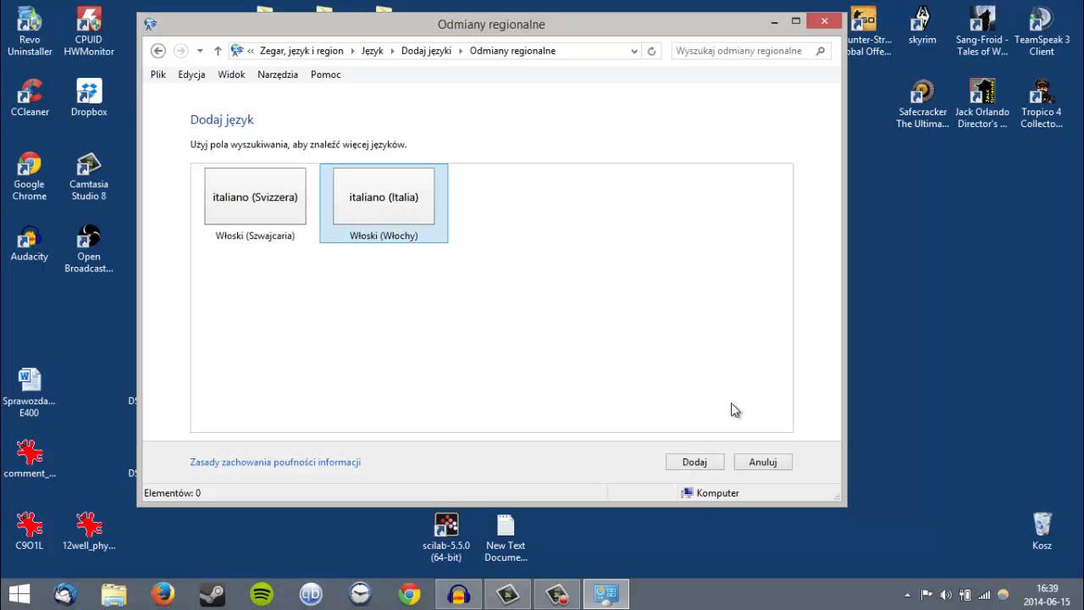Open Camtasia Studio 8 desktop icon

89,177
